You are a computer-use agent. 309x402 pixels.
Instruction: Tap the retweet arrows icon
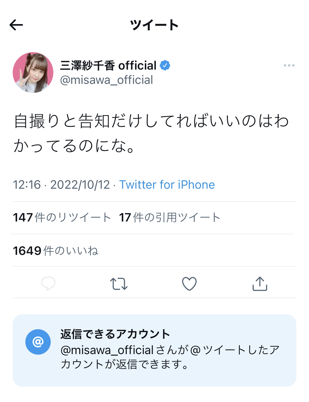(x=119, y=284)
